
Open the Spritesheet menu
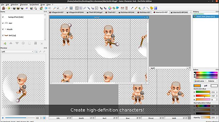click(x=34, y=5)
